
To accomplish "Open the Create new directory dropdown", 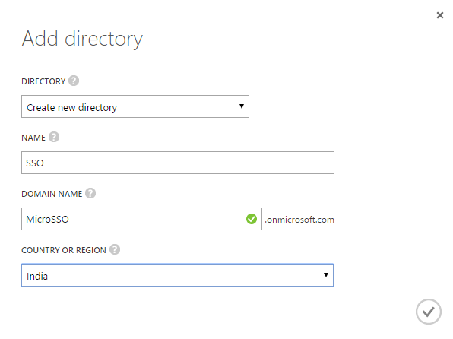I will pyautogui.click(x=135, y=106).
